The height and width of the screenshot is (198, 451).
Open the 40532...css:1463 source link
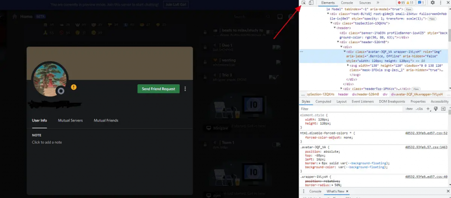426,147
